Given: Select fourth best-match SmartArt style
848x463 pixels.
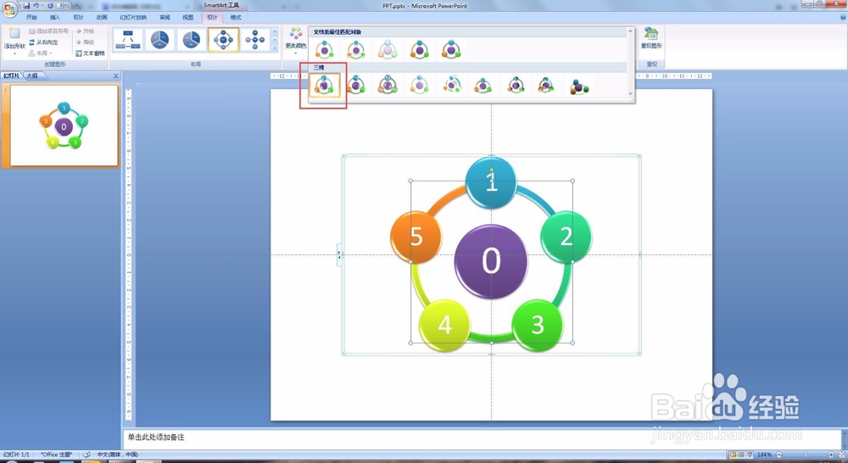Looking at the screenshot, I should pyautogui.click(x=420, y=50).
